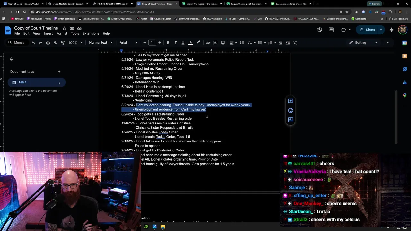Suggest edits using the margin icon
The image size is (411, 231).
pos(291,120)
